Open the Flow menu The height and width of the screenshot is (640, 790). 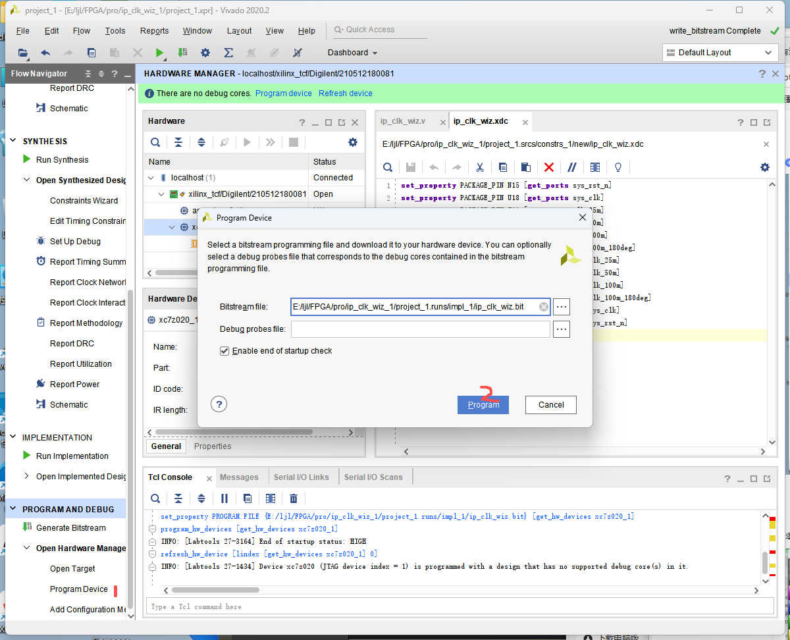click(82, 31)
